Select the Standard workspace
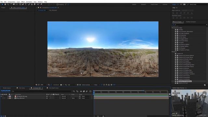This screenshot has height=117, width=208. (143, 4)
